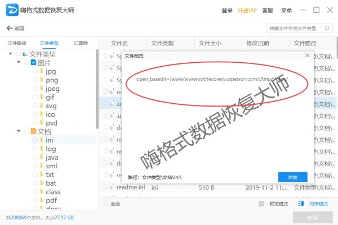338x225 pixels.
Task: Collapse the 文件类型 root node
Action: 10,53
